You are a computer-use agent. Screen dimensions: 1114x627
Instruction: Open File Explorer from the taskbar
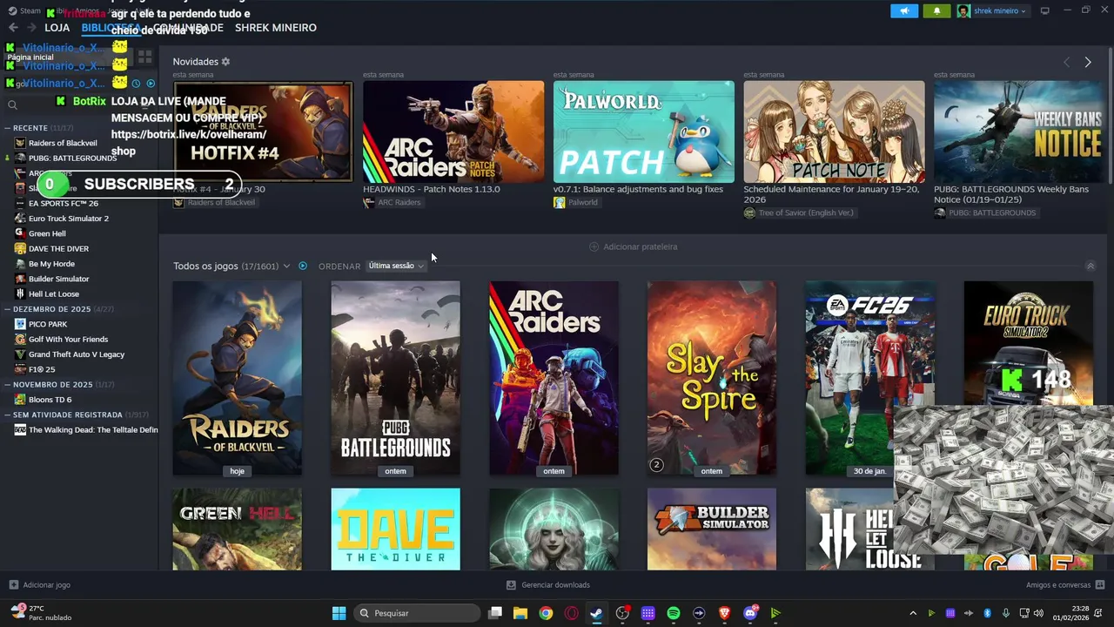520,613
